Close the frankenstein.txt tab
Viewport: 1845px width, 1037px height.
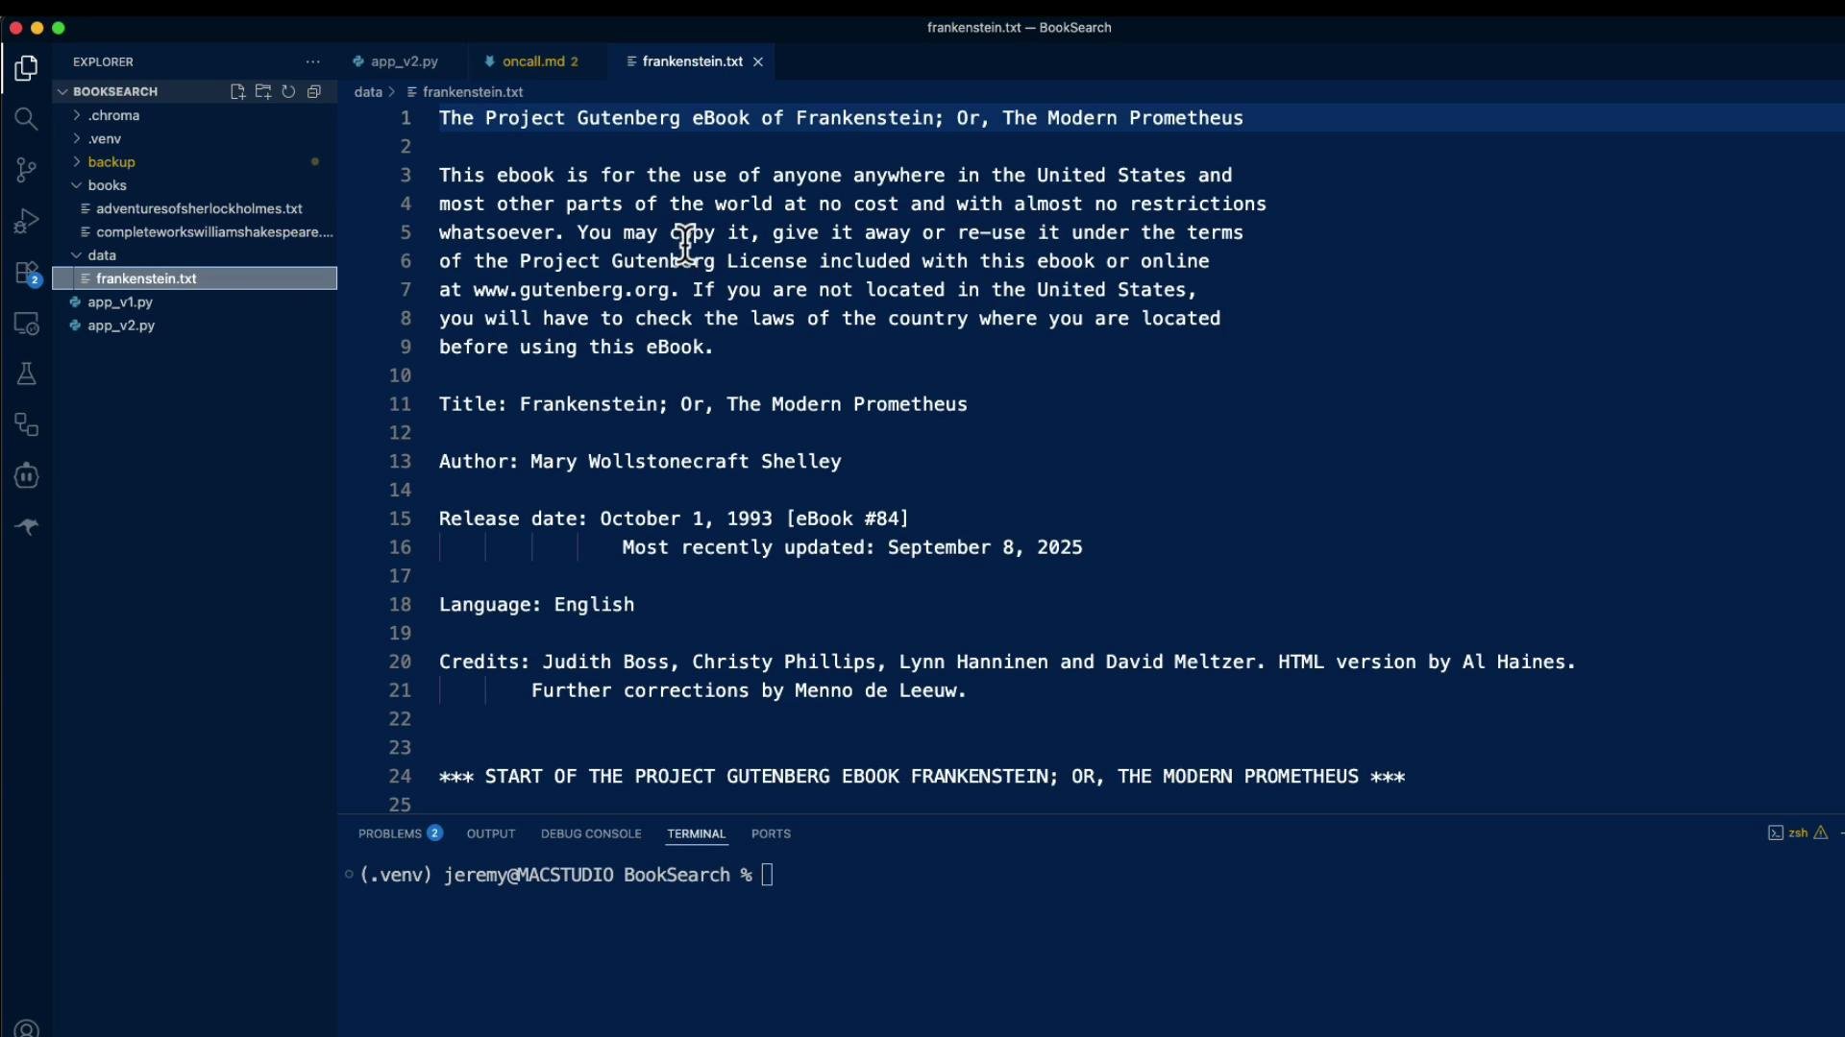[758, 61]
